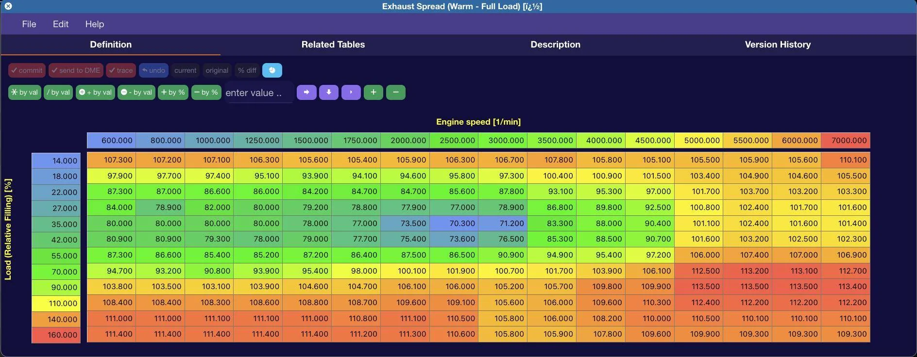This screenshot has width=917, height=357.
Task: Click the send to DME button
Action: coord(76,70)
